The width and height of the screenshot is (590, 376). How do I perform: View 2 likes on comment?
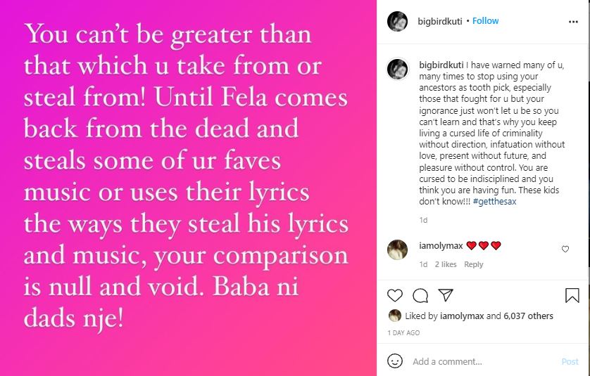point(446,264)
